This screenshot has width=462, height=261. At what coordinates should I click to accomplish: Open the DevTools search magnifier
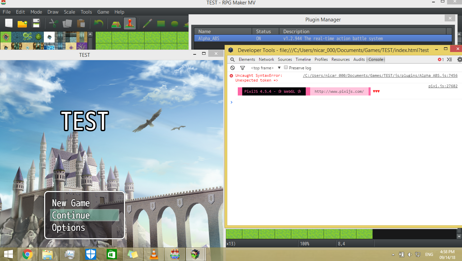point(232,59)
